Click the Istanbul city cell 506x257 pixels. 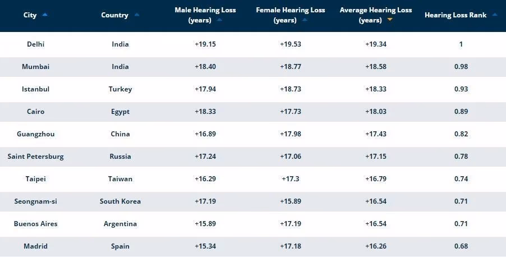click(36, 89)
